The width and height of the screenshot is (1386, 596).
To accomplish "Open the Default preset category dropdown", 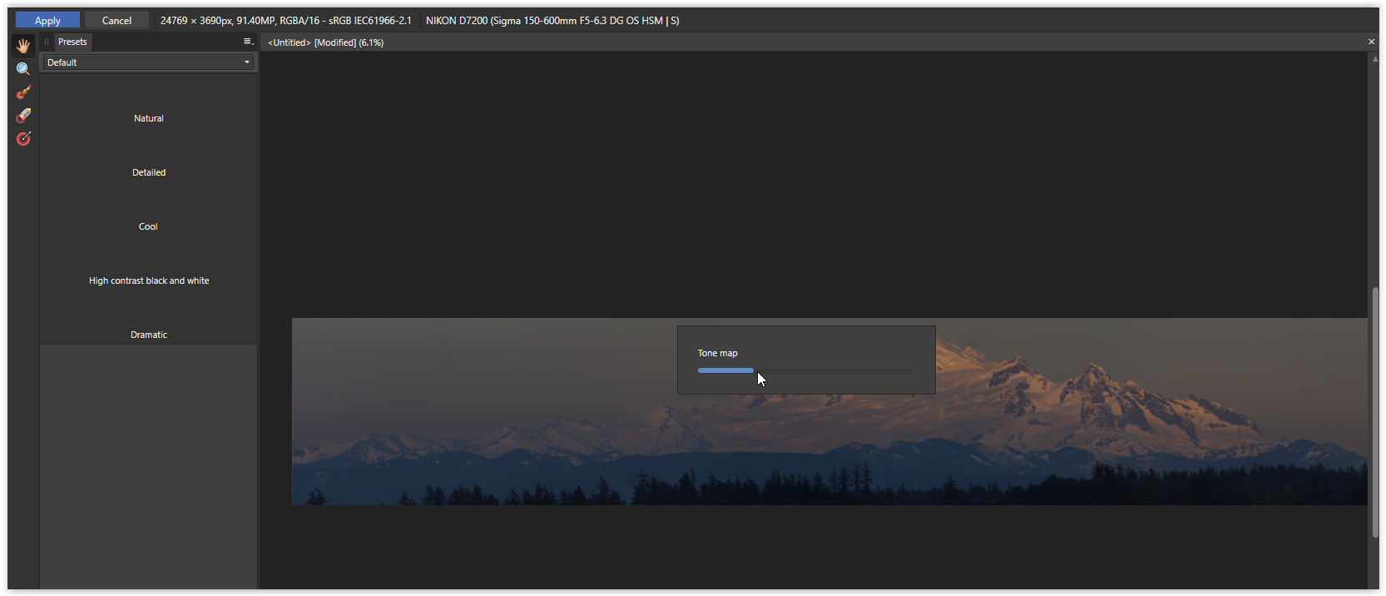I will click(x=149, y=62).
